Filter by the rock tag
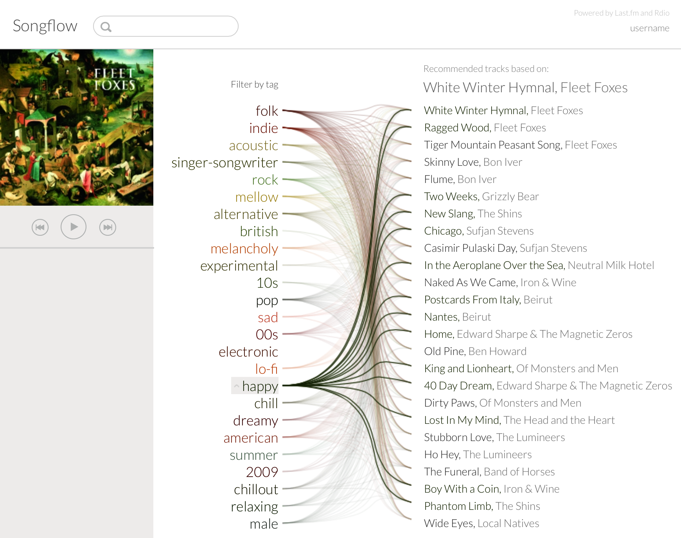The height and width of the screenshot is (538, 681). pos(265,180)
